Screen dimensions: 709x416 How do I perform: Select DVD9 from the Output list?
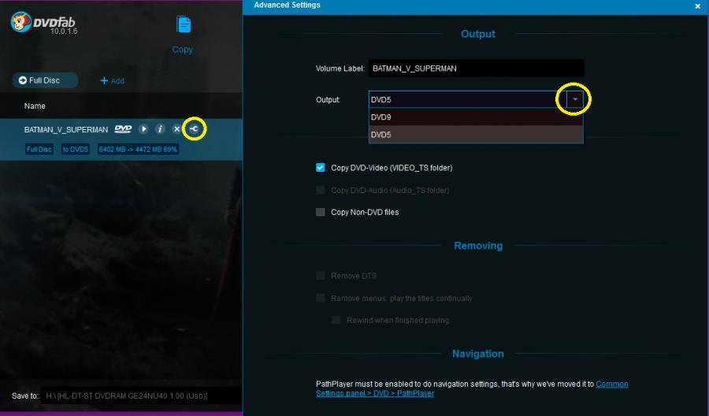[x=476, y=117]
